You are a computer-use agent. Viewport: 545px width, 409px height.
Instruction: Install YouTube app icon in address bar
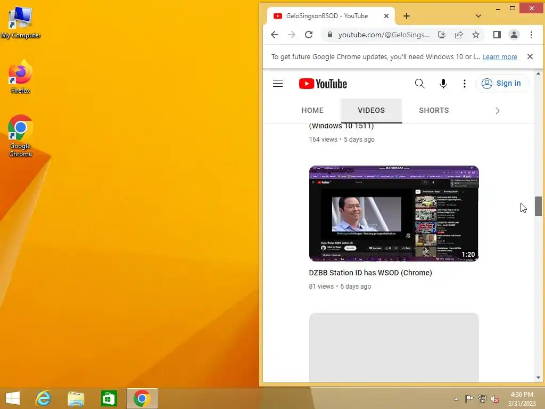(x=441, y=35)
